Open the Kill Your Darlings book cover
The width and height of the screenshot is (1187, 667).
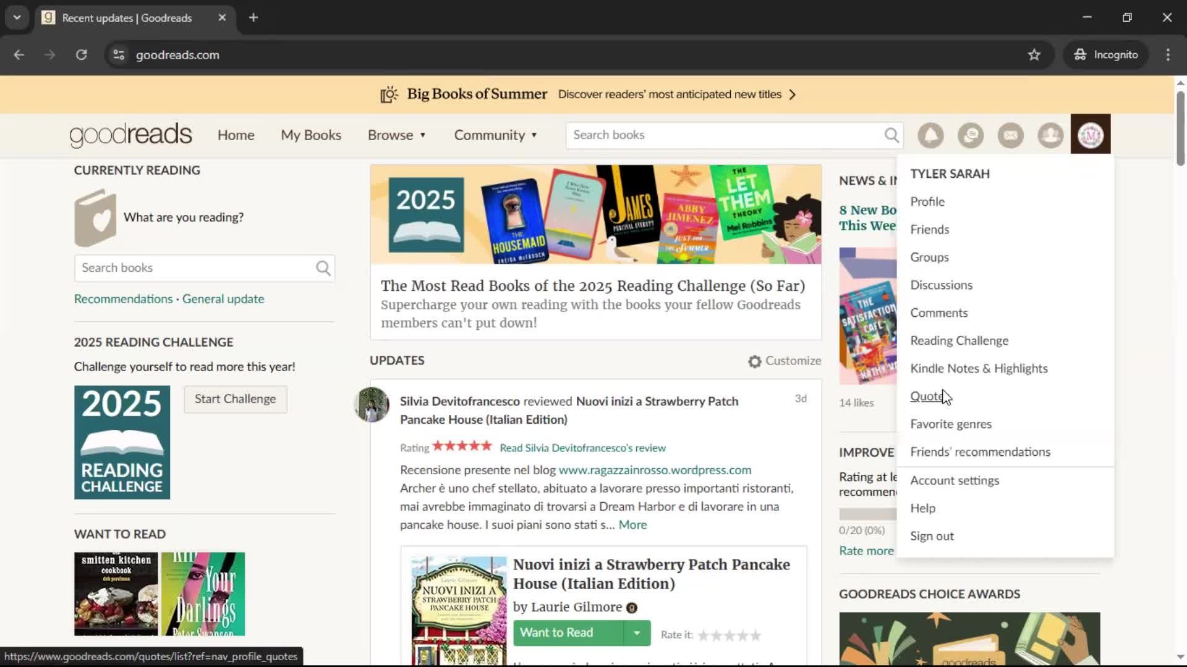click(x=203, y=594)
